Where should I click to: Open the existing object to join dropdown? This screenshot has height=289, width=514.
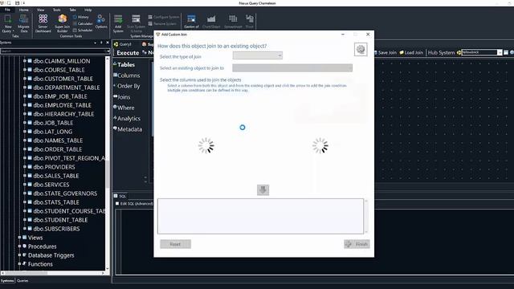292,67
